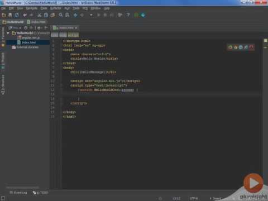Open the Help menu

107,8
